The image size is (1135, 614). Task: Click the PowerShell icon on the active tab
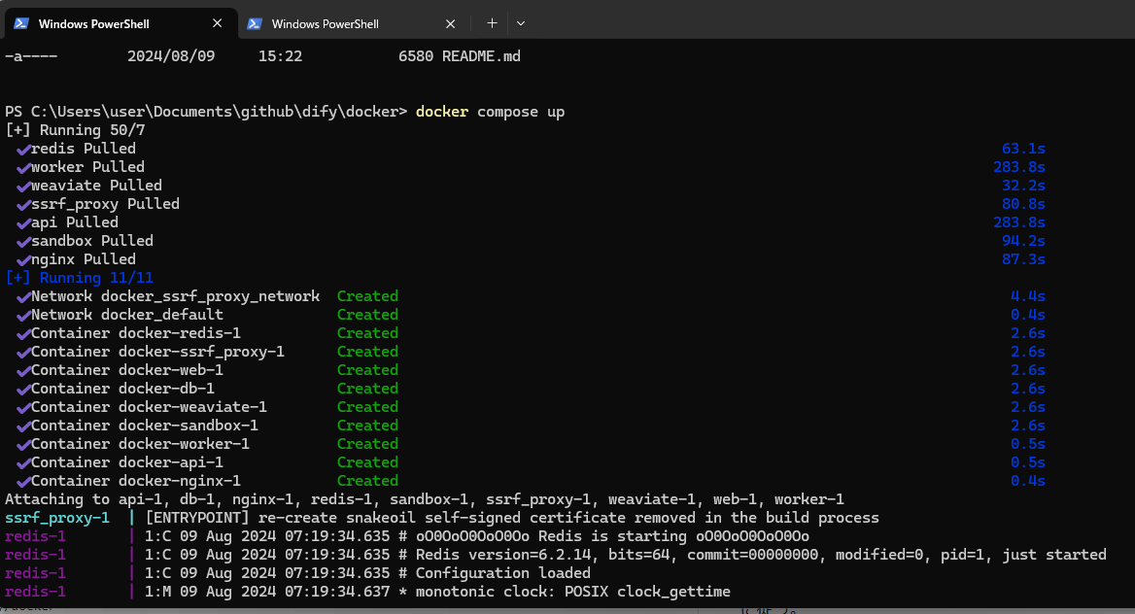pyautogui.click(x=20, y=22)
